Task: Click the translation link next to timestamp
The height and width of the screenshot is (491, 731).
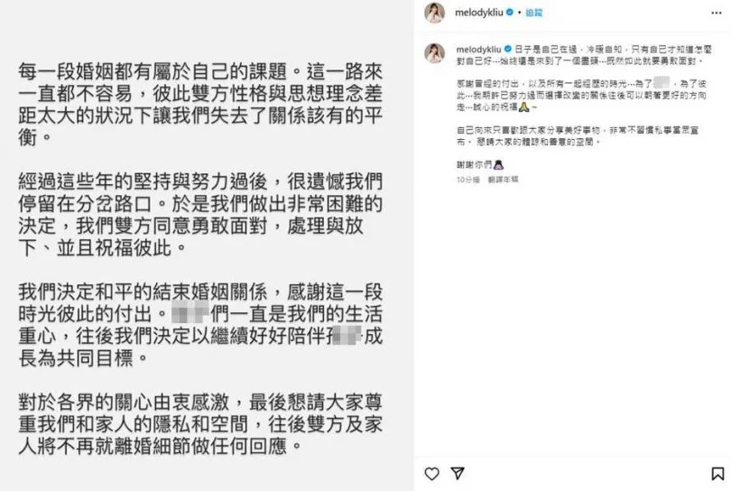Action: (x=503, y=180)
